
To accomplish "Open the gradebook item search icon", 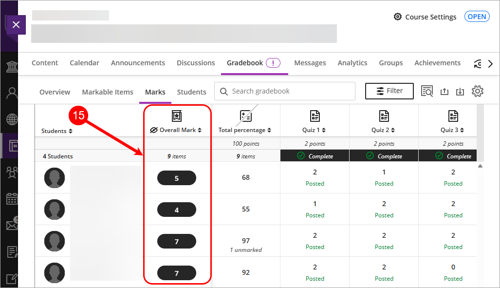I will [427, 91].
